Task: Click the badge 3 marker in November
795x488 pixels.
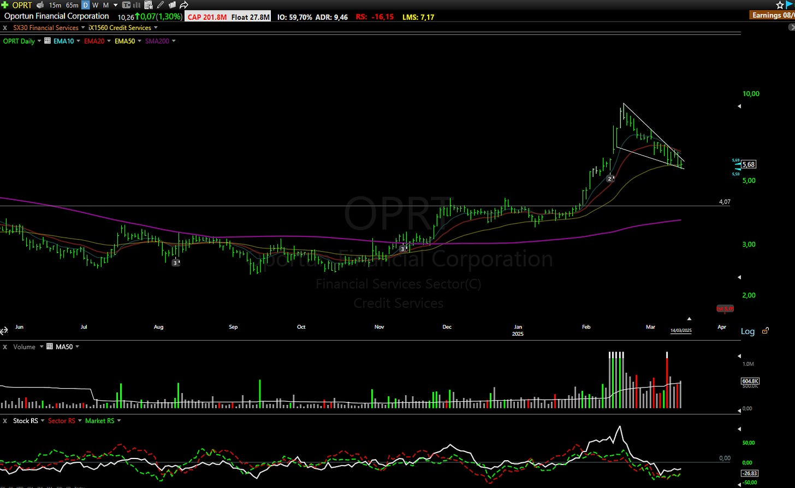Action: 403,248
